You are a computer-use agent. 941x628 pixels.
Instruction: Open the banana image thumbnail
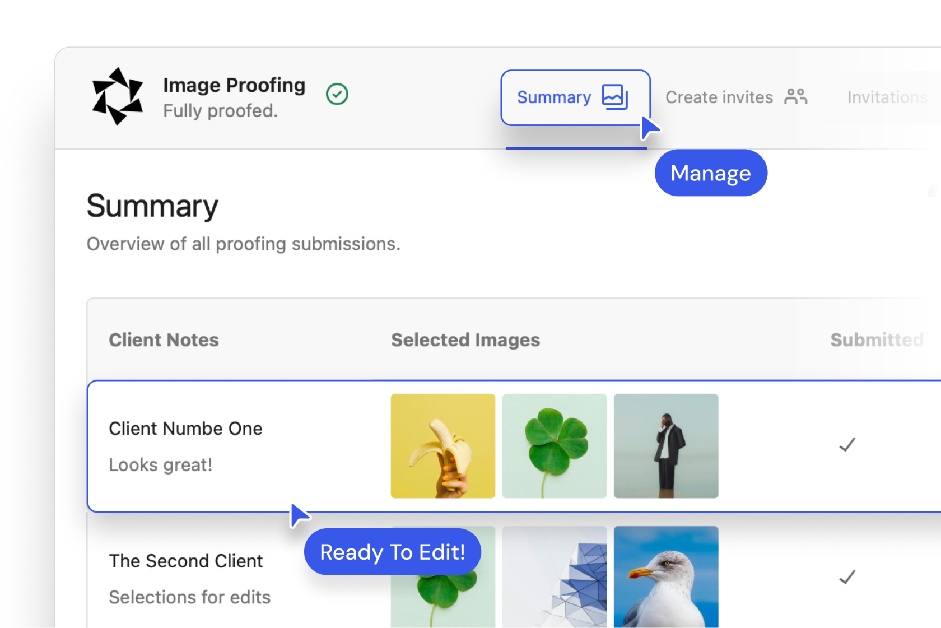point(442,446)
